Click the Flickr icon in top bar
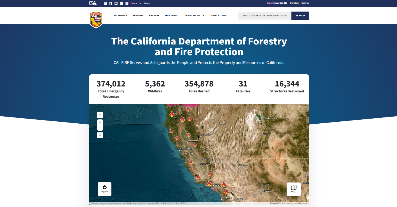397x207 pixels. click(121, 3)
